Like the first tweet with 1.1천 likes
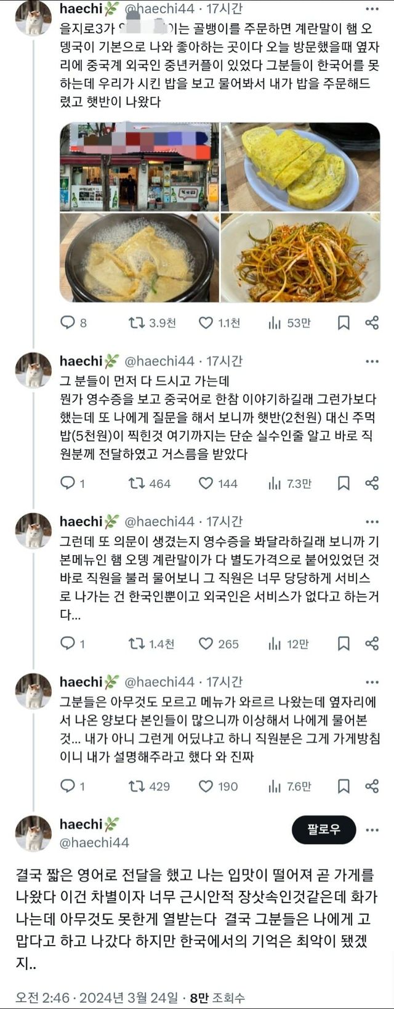Viewport: 394px width, 1009px height. click(x=206, y=322)
